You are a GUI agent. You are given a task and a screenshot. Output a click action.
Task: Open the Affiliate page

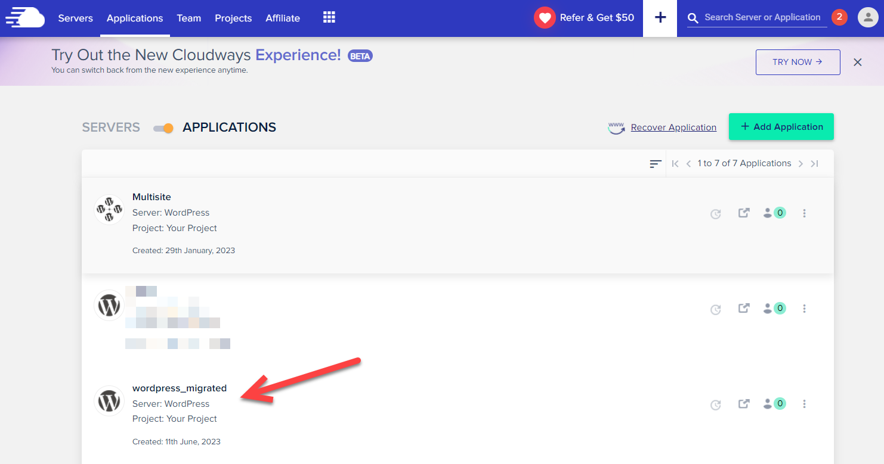point(283,18)
